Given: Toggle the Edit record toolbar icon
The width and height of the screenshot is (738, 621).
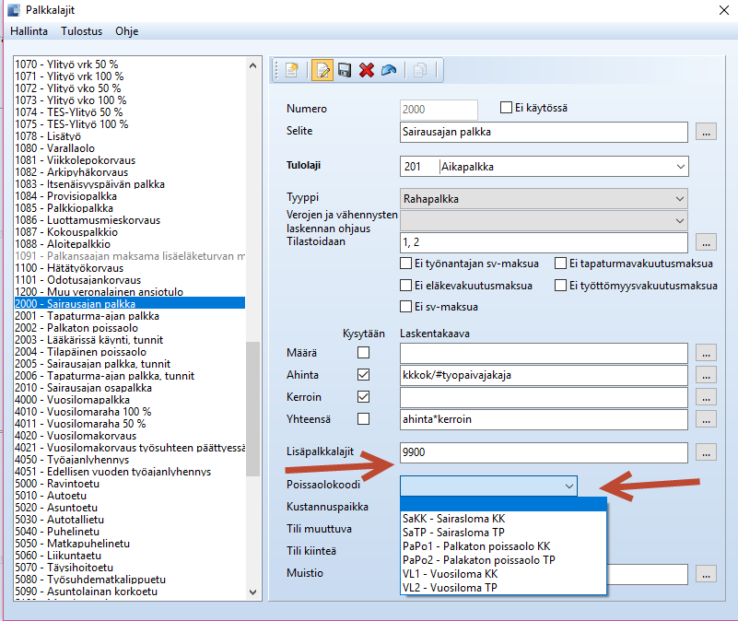Looking at the screenshot, I should (x=322, y=70).
